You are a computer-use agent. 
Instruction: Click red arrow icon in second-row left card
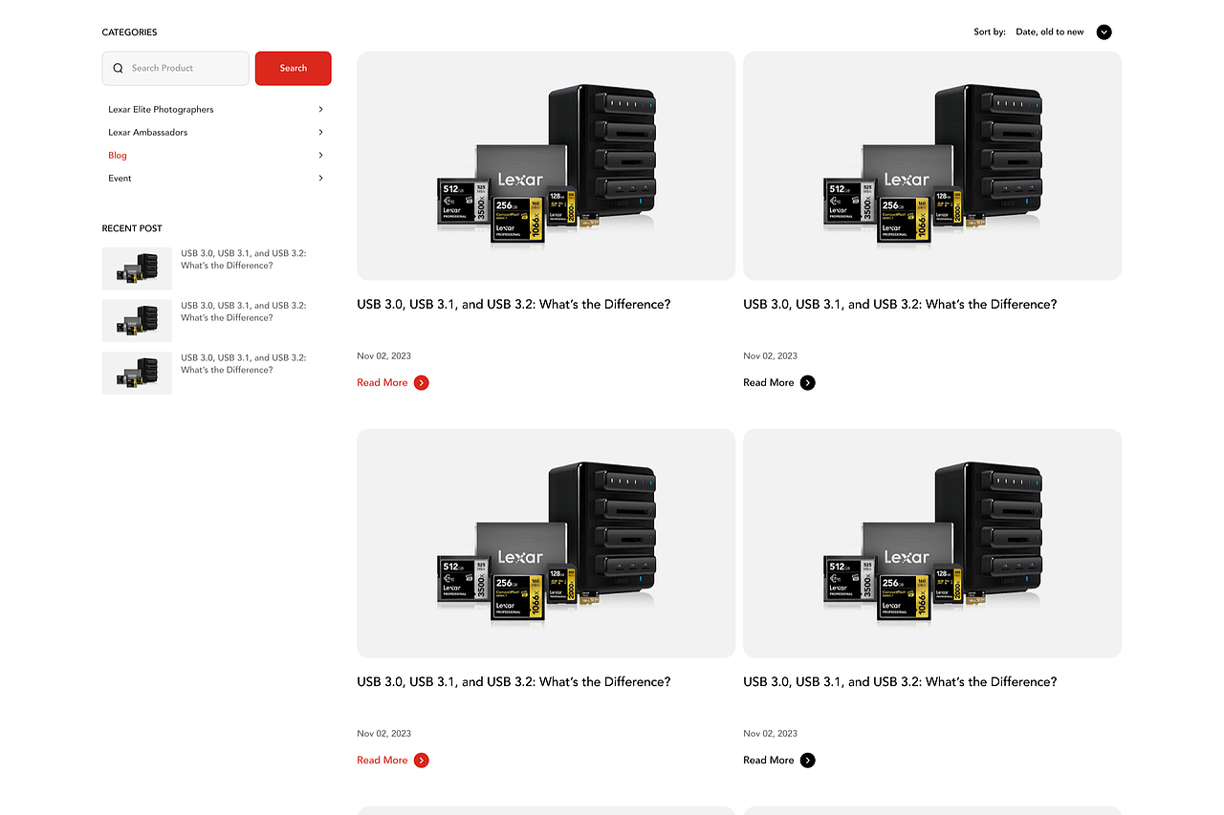point(422,761)
